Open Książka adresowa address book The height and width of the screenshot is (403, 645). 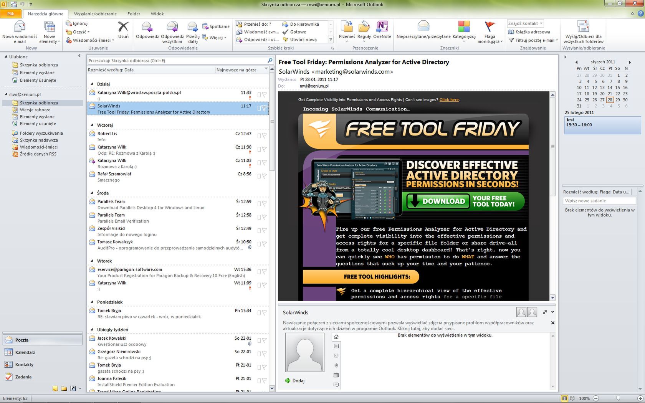[529, 32]
